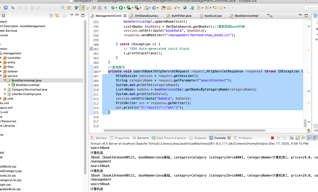Click Open Web Browser globe icon

[x=185, y=8]
